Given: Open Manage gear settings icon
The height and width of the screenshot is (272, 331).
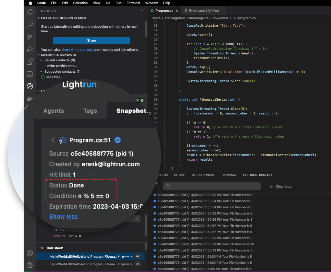Looking at the screenshot, I should (x=30, y=265).
